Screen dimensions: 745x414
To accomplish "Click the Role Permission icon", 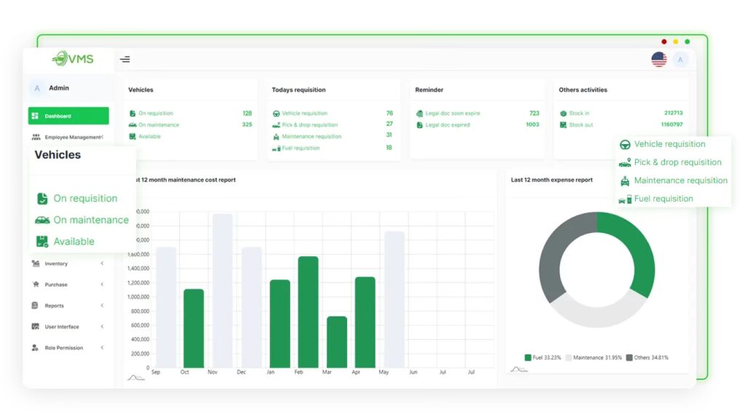I will (35, 348).
